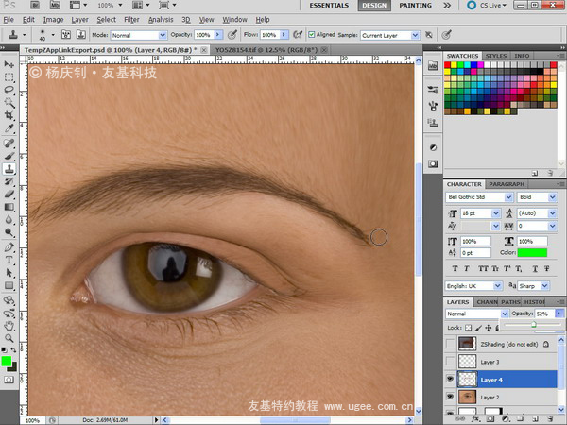Select the Eraser tool
The image size is (567, 425).
point(9,194)
